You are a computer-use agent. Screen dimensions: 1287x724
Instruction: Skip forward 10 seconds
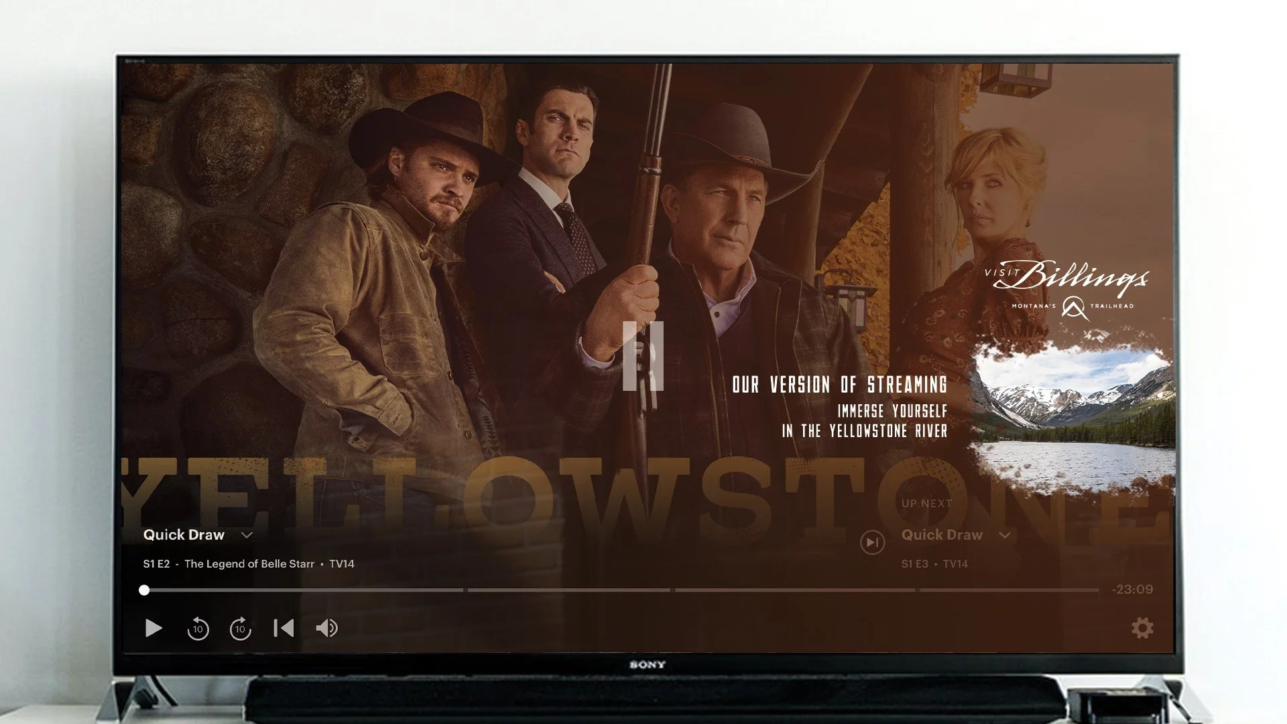[241, 629]
